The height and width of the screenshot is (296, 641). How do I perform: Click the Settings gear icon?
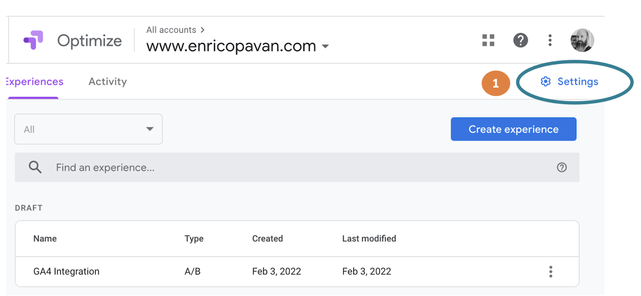pos(545,82)
